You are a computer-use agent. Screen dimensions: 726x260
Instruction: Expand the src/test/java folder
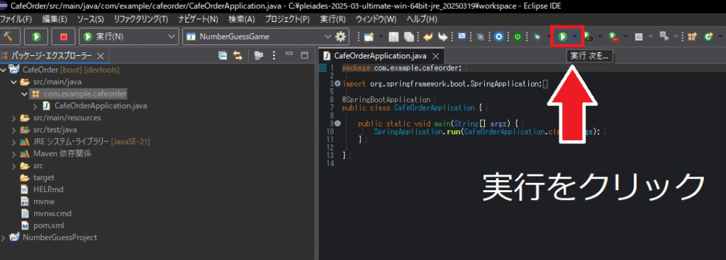click(13, 130)
